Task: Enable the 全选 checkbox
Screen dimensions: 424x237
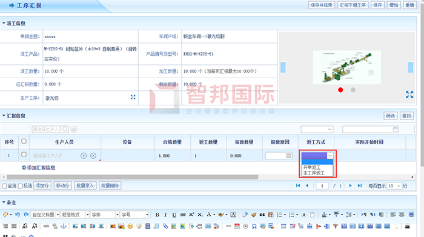Action: click(x=5, y=186)
